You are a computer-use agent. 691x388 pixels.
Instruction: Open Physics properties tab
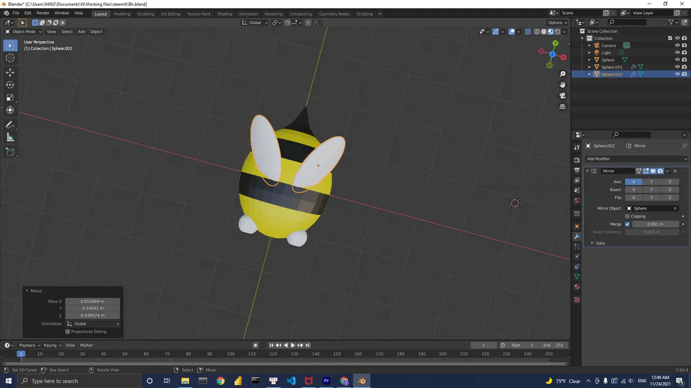click(x=577, y=257)
